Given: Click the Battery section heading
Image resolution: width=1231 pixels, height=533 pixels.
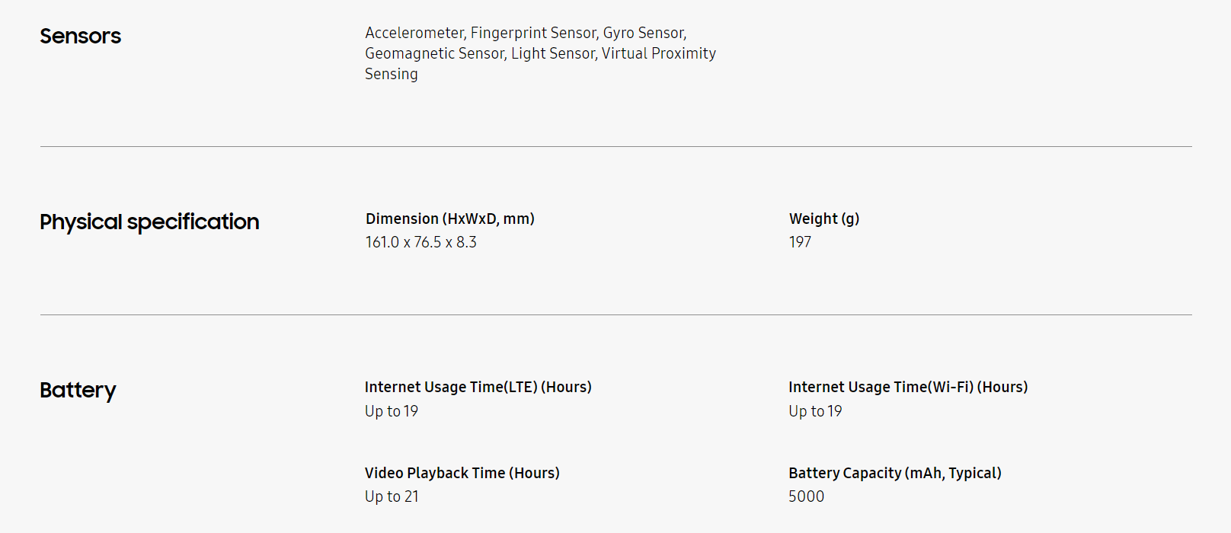Looking at the screenshot, I should (78, 391).
